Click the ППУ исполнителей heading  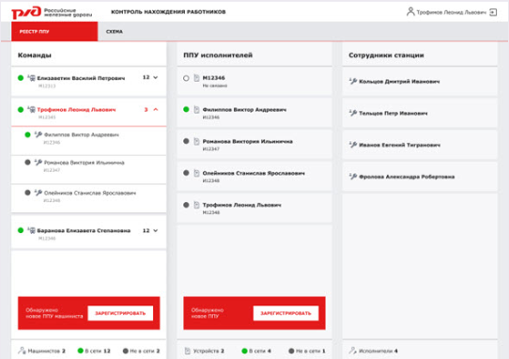(218, 55)
